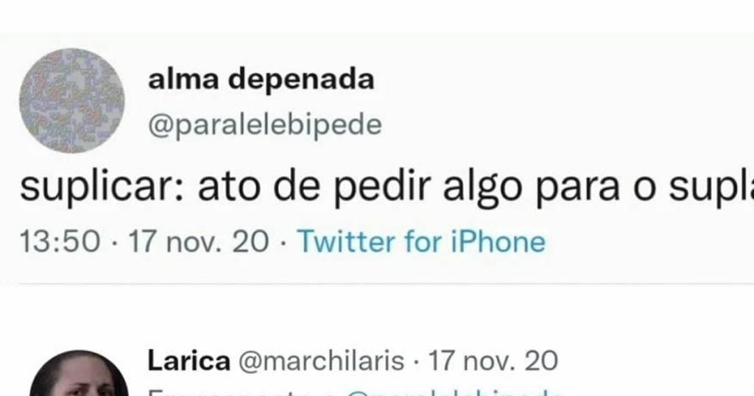The image size is (754, 396).
Task: Click the Twitter for iPhone source link
Action: click(x=421, y=241)
